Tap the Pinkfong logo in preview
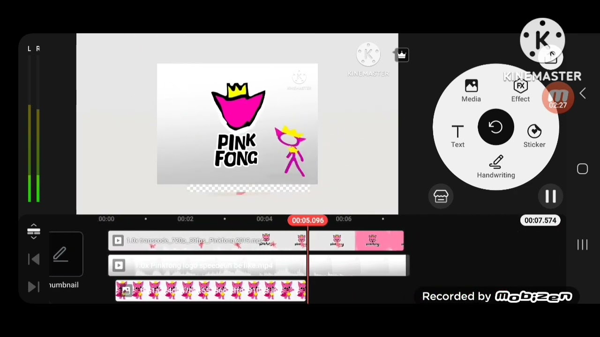The height and width of the screenshot is (337, 600). click(238, 125)
